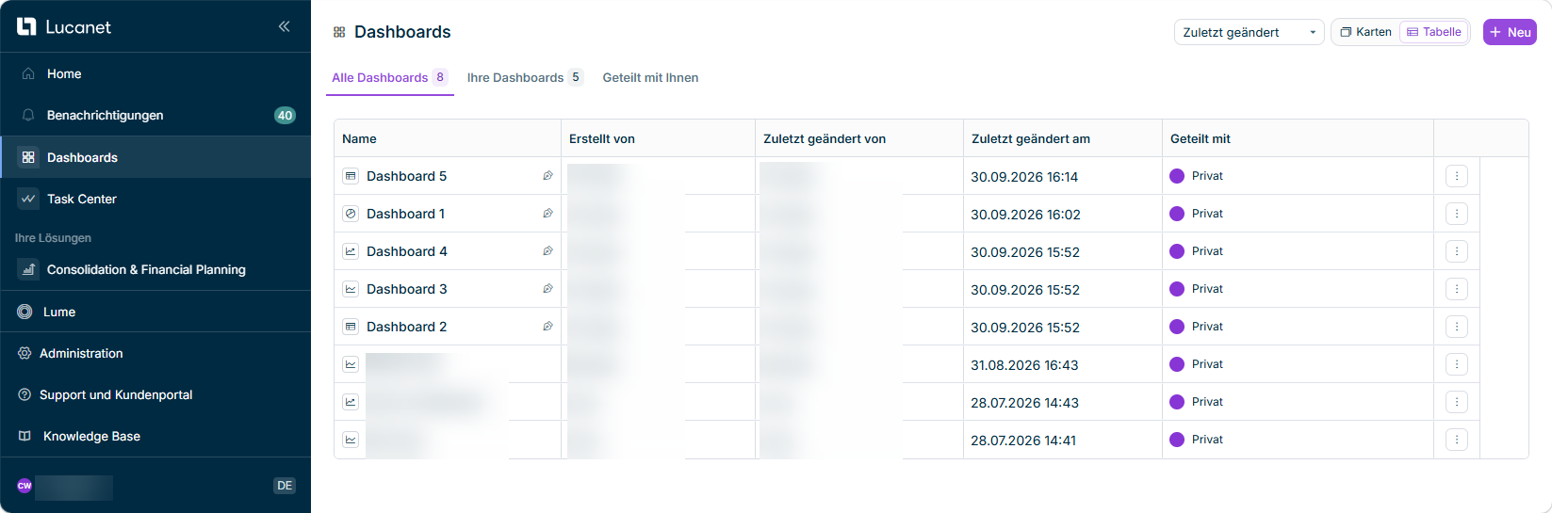Click chart icon in 31.08.2026 row
Screen dimensions: 1552x513
351,364
